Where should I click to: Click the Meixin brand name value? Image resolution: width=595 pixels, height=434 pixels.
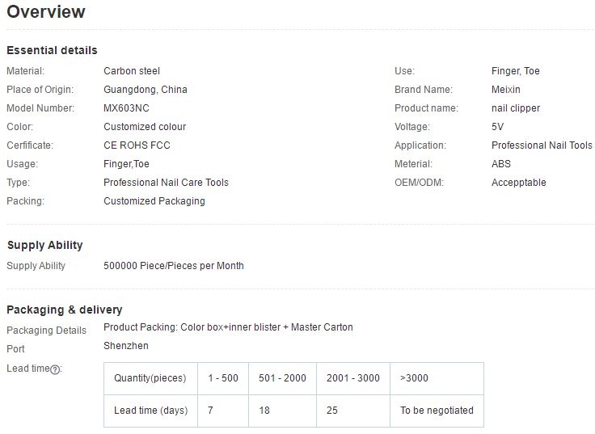506,90
